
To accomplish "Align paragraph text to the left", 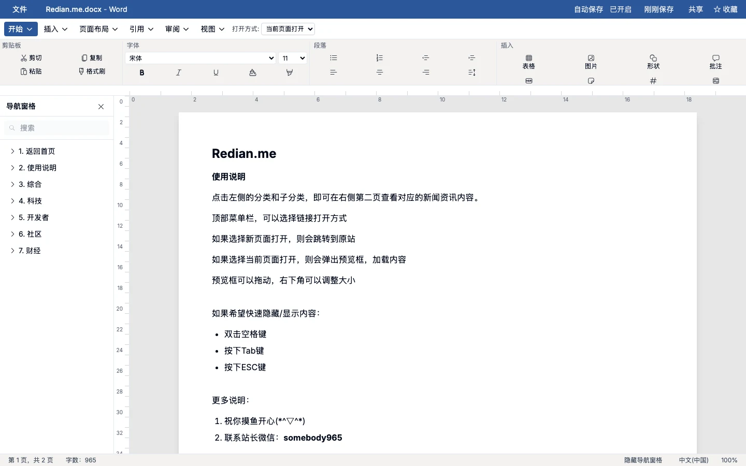I will pos(334,72).
